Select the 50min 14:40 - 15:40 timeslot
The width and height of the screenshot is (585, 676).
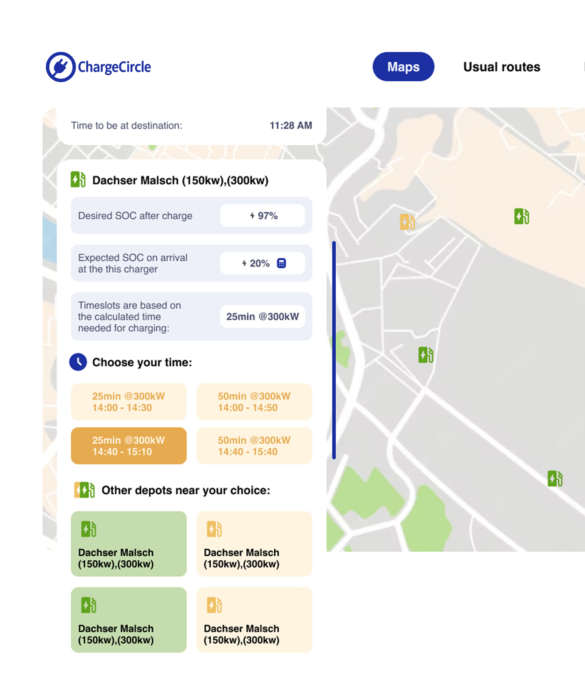tap(254, 446)
